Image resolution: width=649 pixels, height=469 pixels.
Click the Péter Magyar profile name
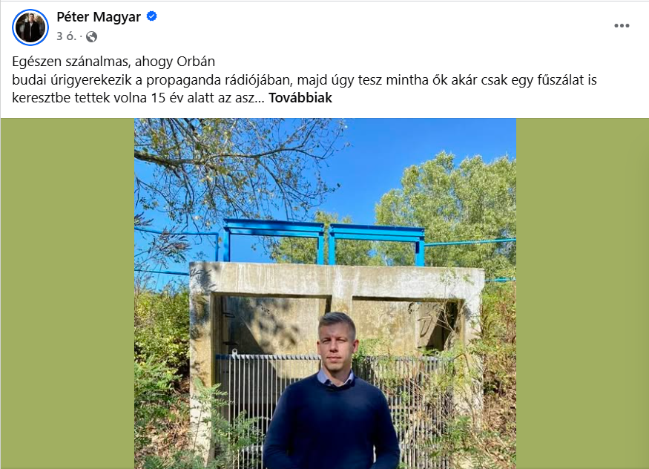(x=99, y=17)
